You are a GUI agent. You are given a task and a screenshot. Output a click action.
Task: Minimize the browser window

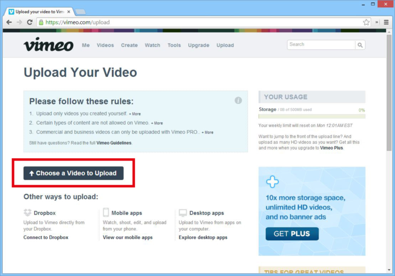click(363, 4)
